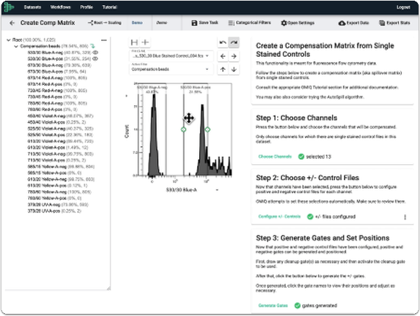
Task: Select the crosshair gate tool icon
Action: pos(145,42)
